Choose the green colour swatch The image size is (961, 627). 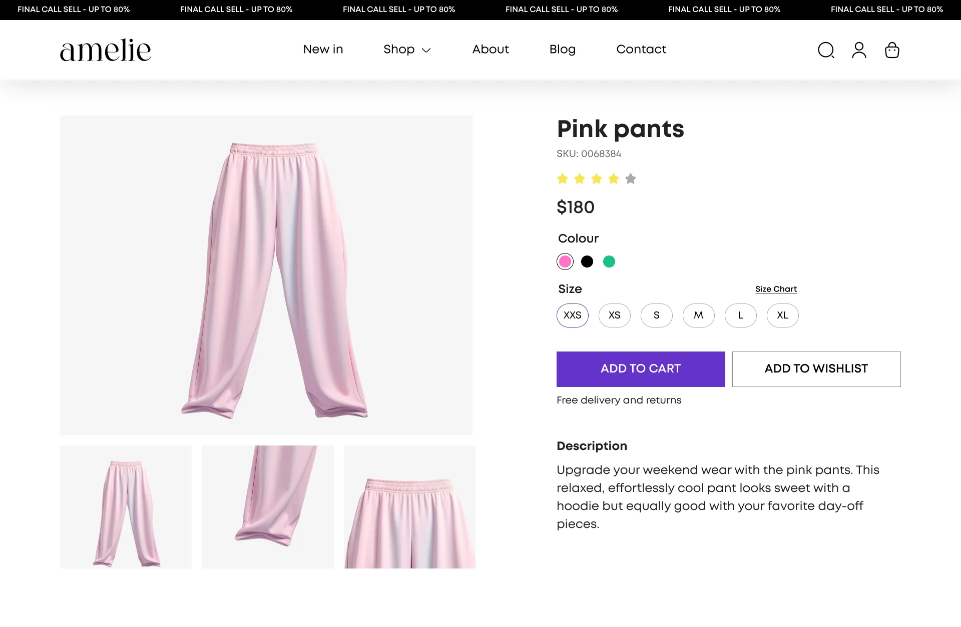coord(609,261)
